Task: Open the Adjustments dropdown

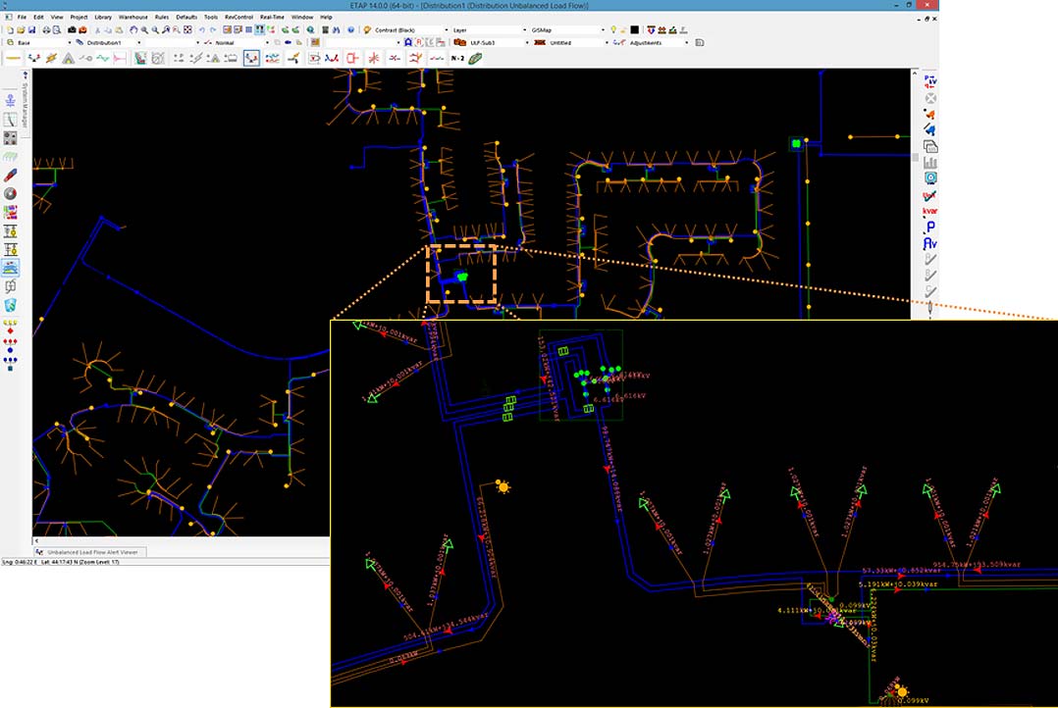Action: coord(686,43)
